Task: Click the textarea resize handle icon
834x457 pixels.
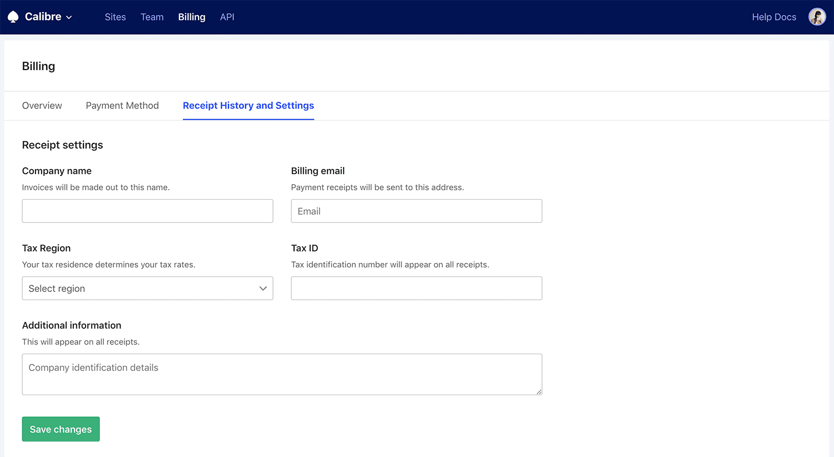Action: [x=539, y=393]
